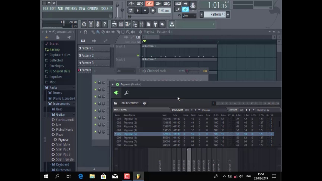Open PROGRAM dropdown arrow next to 001
Viewport: 322px width, 181px height.
199,110
